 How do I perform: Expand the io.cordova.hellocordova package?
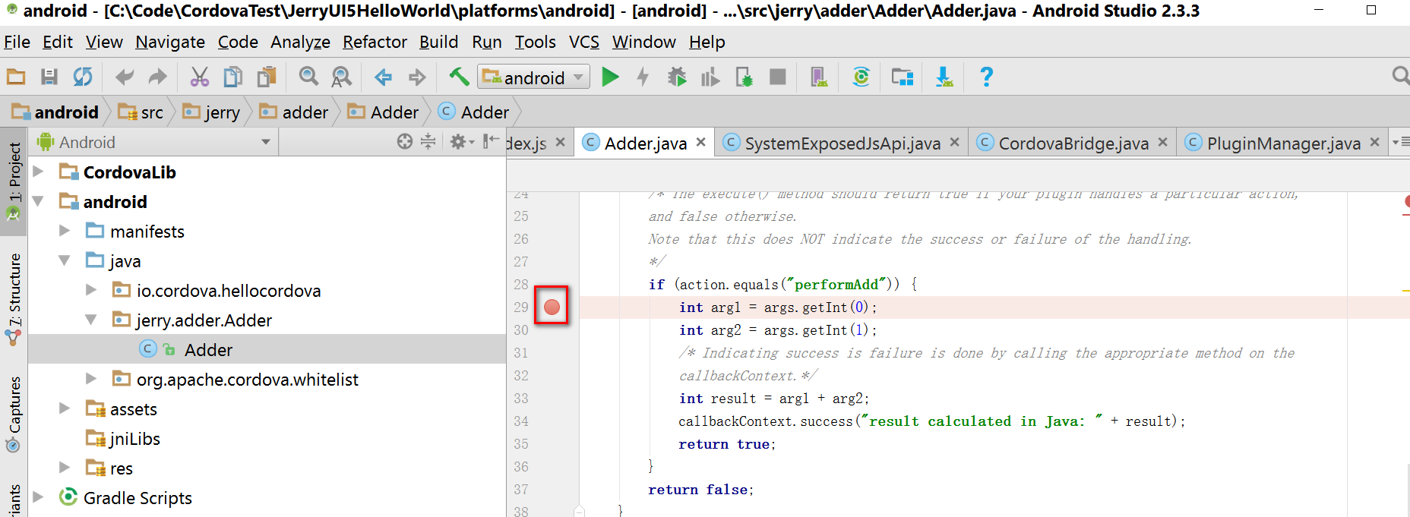(91, 290)
